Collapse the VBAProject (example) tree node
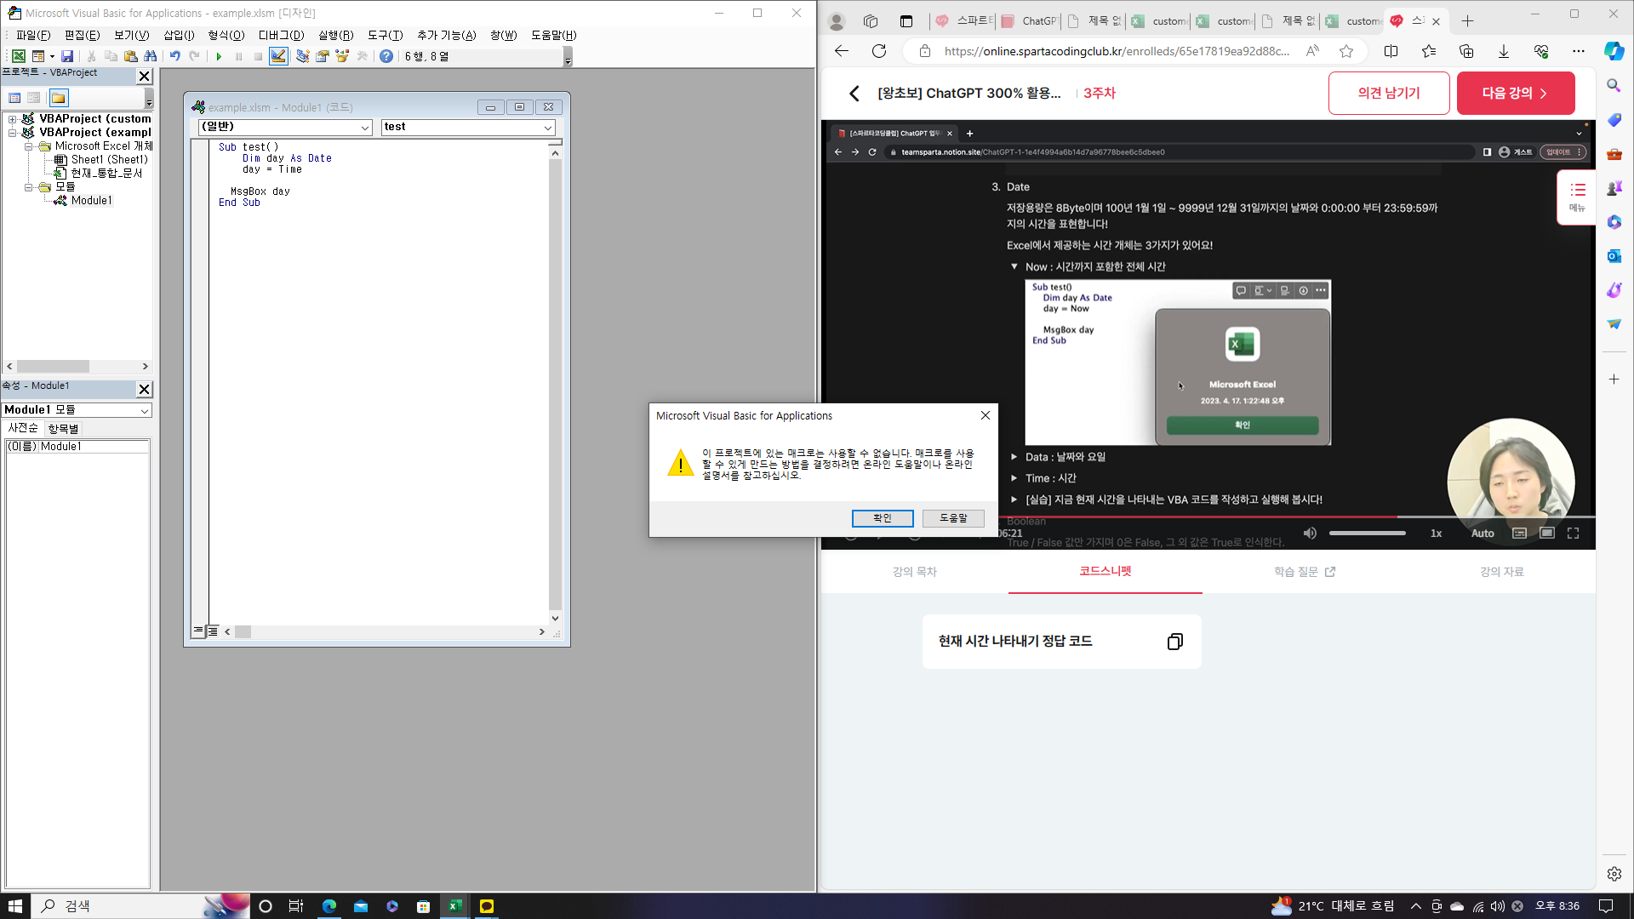Image resolution: width=1634 pixels, height=919 pixels. (x=13, y=133)
